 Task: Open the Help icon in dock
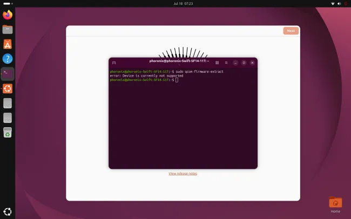point(8,59)
